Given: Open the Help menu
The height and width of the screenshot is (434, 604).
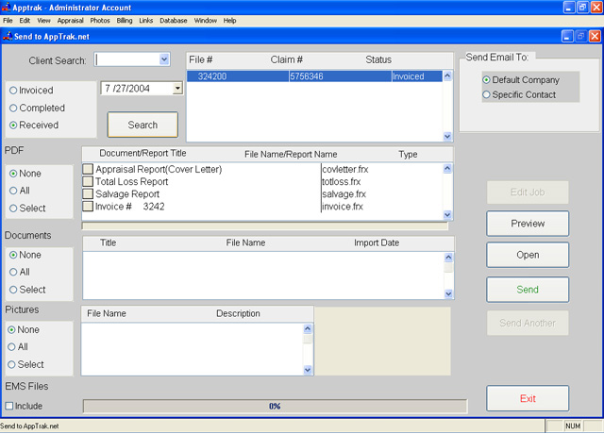Looking at the screenshot, I should (229, 21).
